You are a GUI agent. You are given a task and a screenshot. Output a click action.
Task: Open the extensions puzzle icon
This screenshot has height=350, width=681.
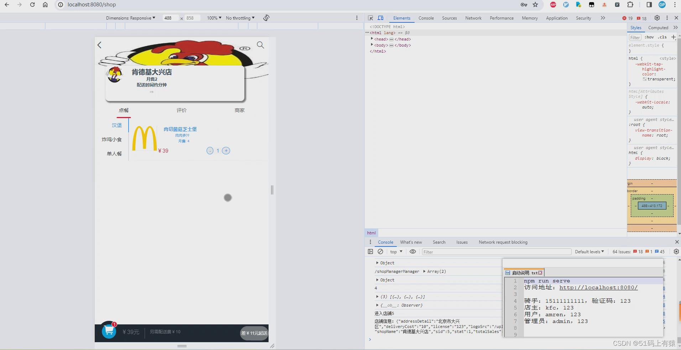[x=630, y=5]
